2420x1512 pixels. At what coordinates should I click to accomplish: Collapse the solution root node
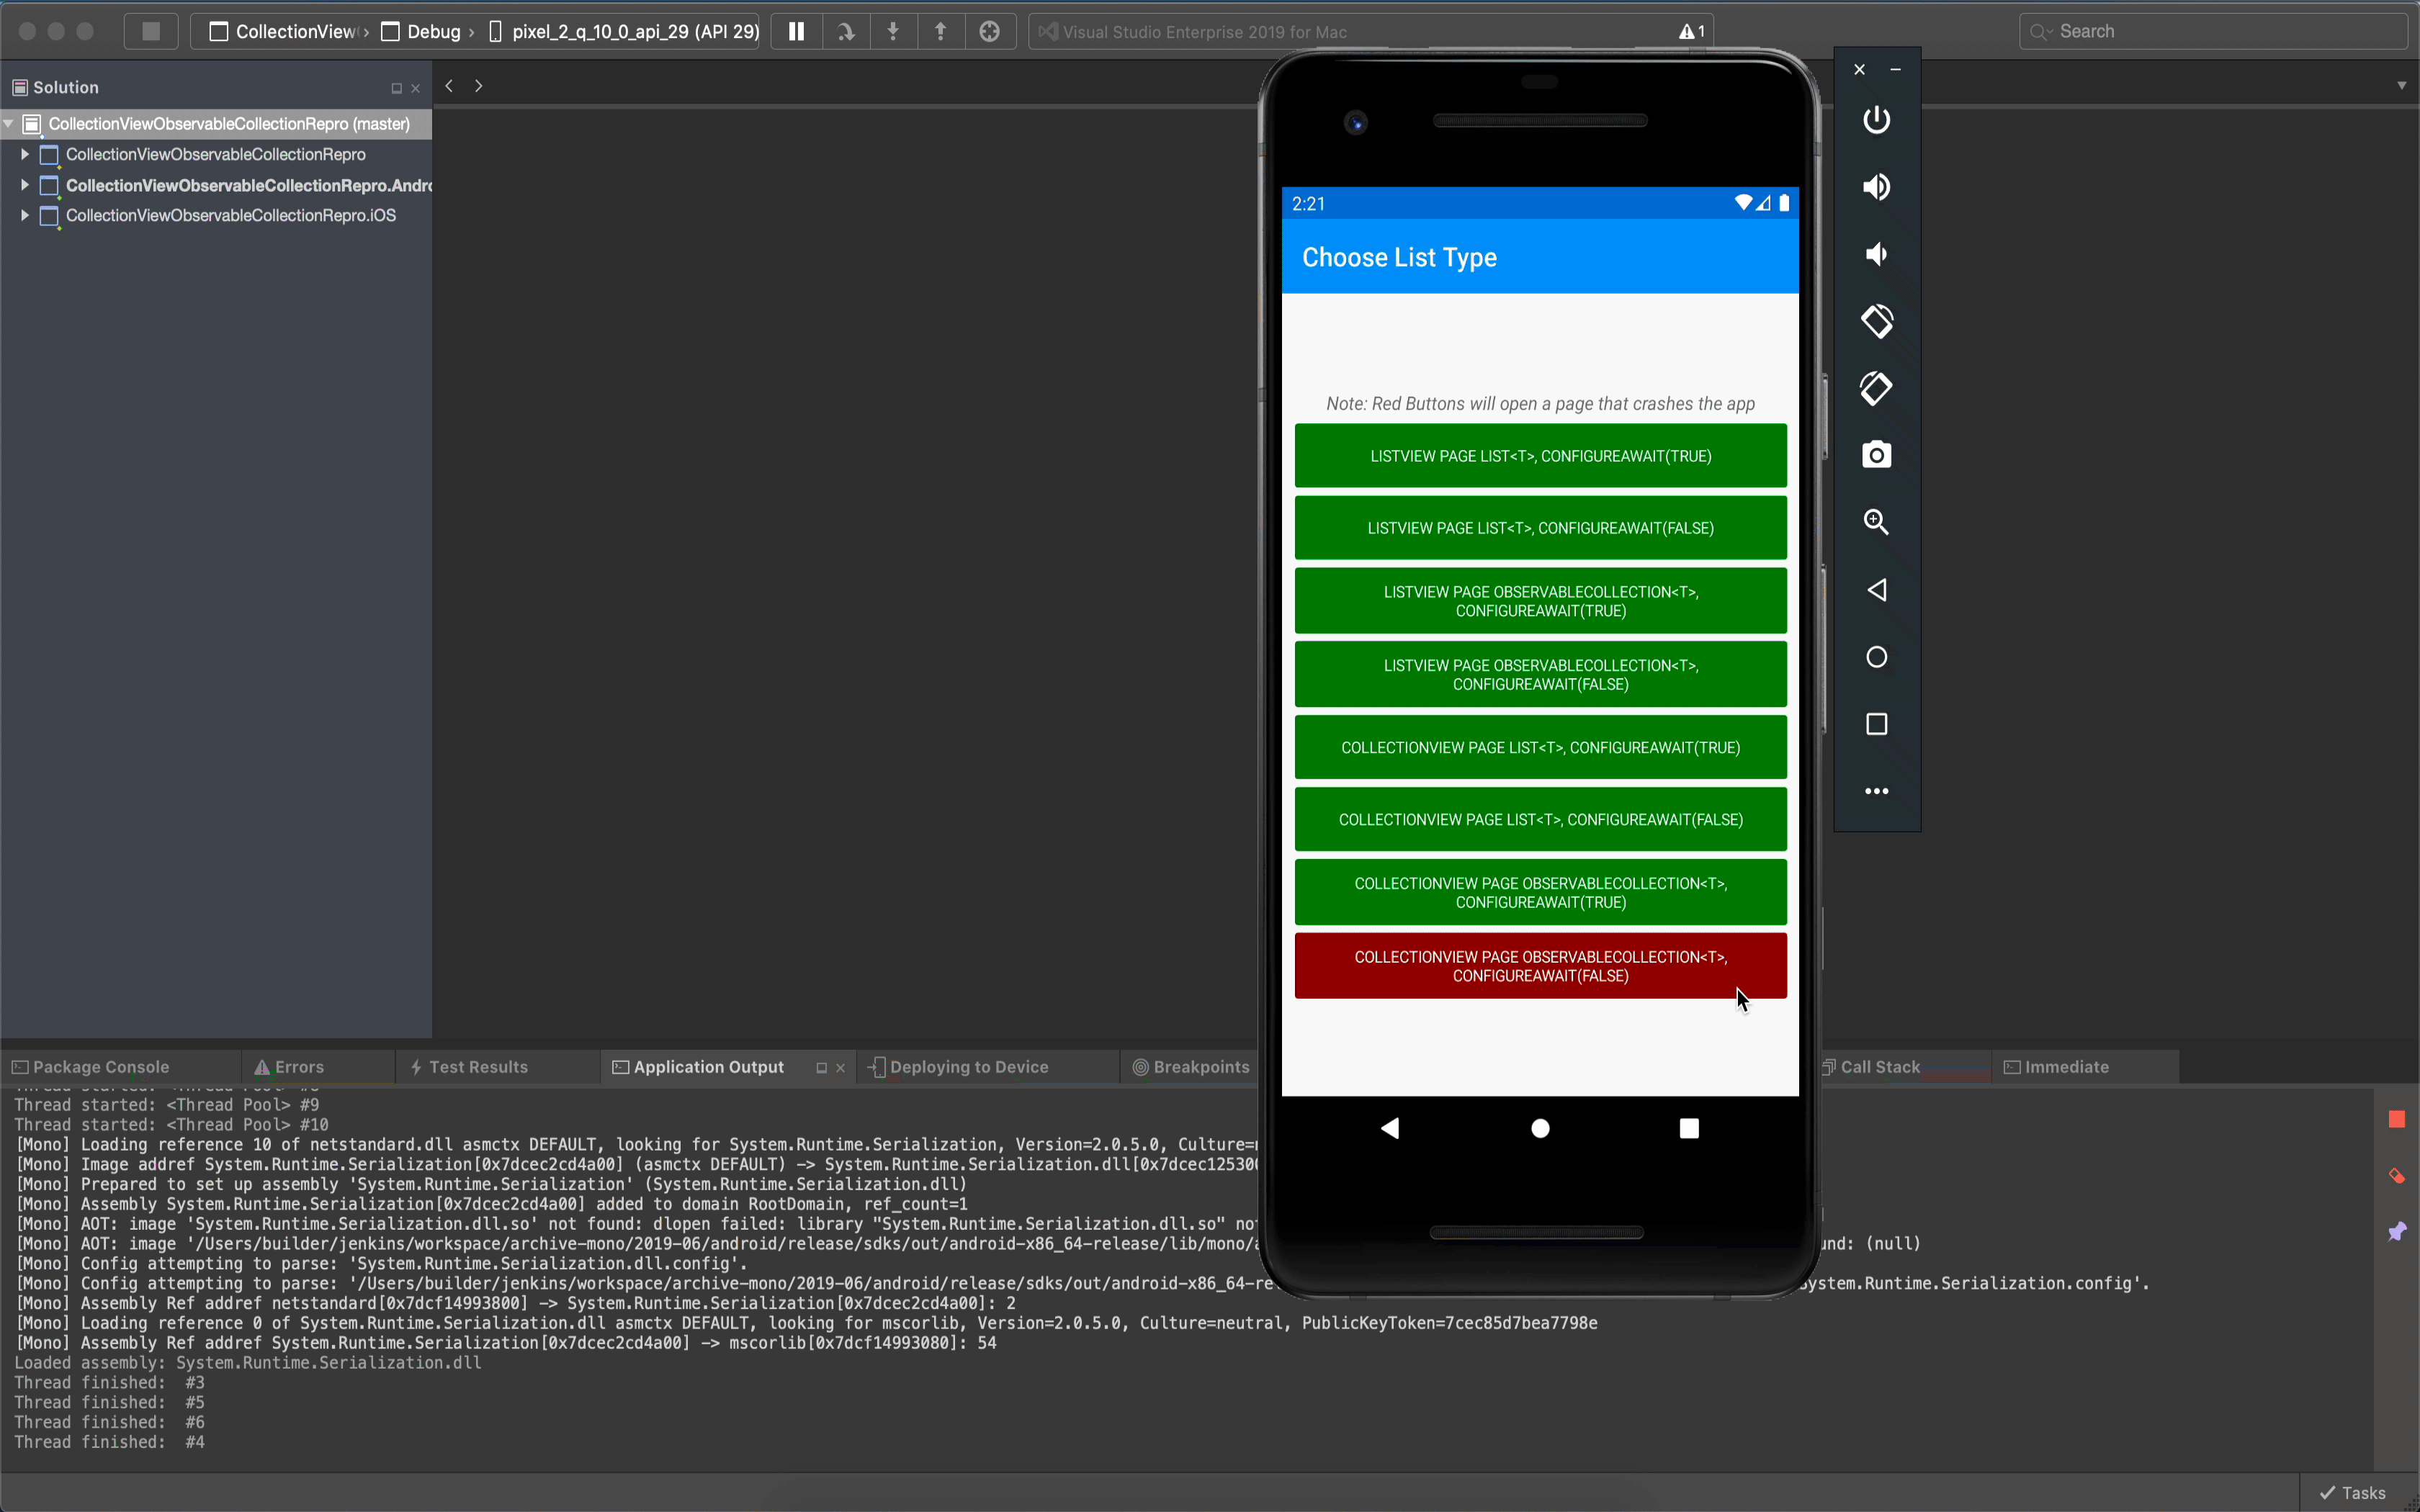coord(9,124)
